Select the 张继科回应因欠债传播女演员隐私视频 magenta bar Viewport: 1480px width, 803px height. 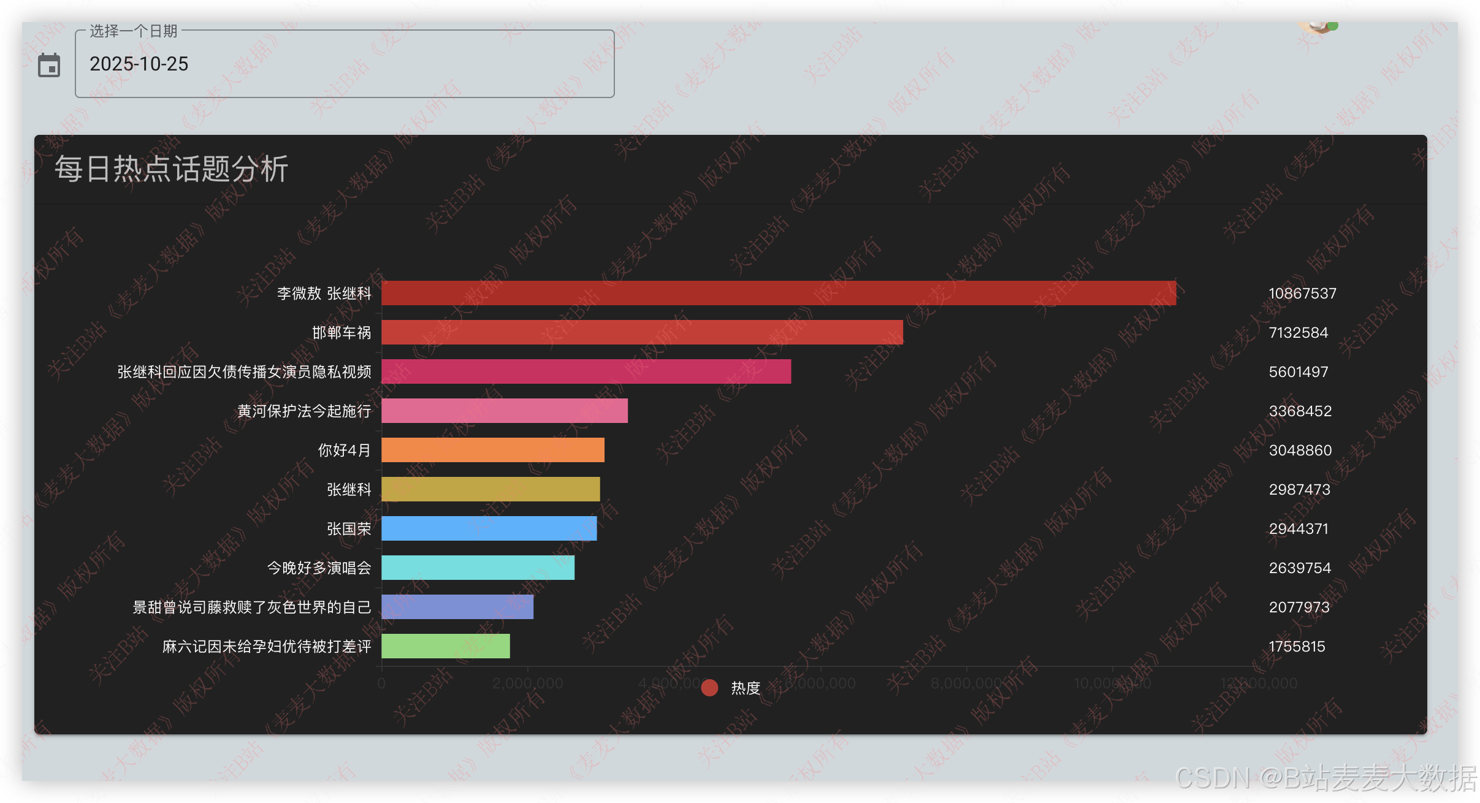click(586, 371)
